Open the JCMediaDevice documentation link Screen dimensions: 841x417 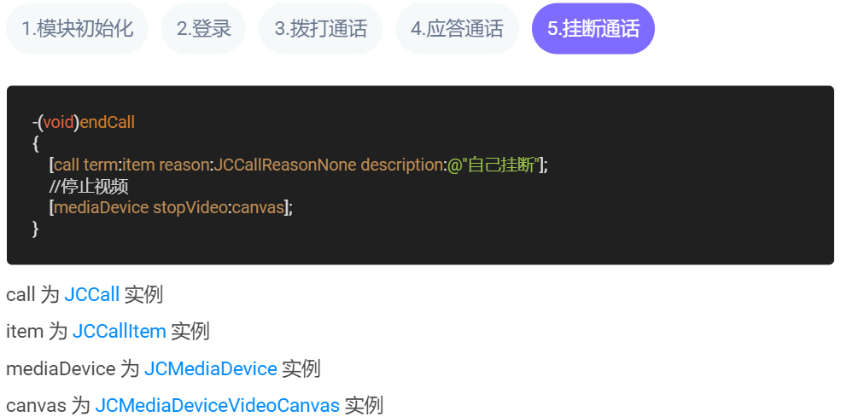[x=211, y=368]
